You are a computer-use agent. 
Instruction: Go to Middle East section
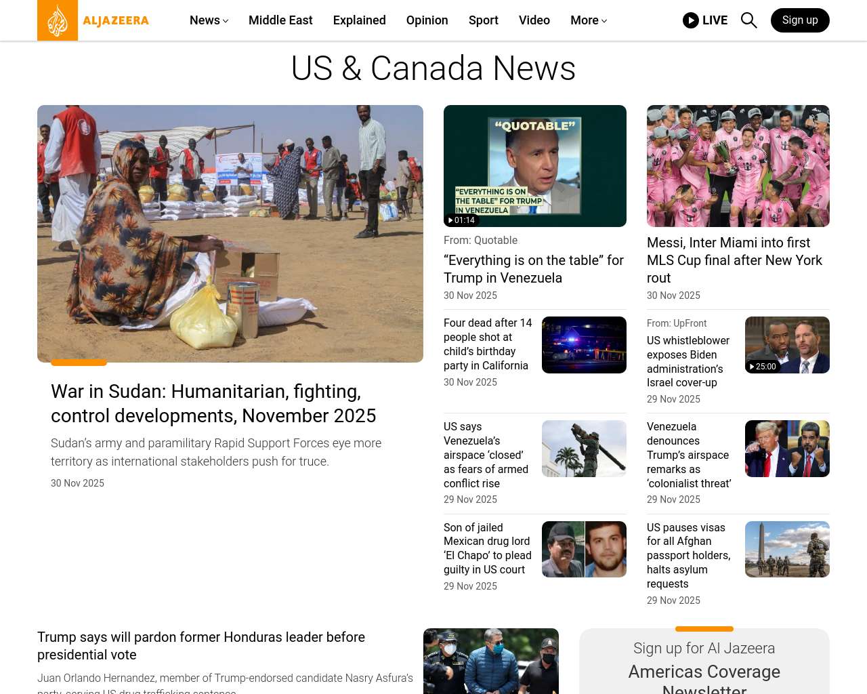[280, 20]
